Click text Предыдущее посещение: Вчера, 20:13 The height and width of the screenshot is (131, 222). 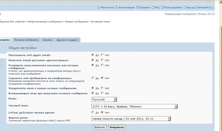click(190, 14)
